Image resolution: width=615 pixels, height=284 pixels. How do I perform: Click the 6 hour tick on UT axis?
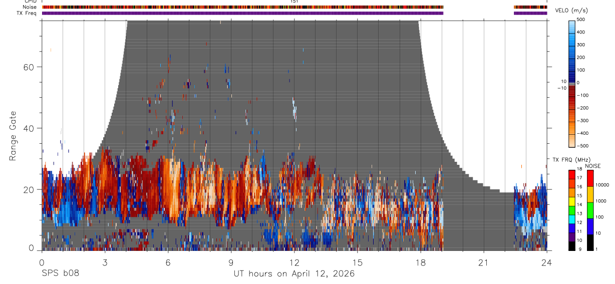(168, 261)
